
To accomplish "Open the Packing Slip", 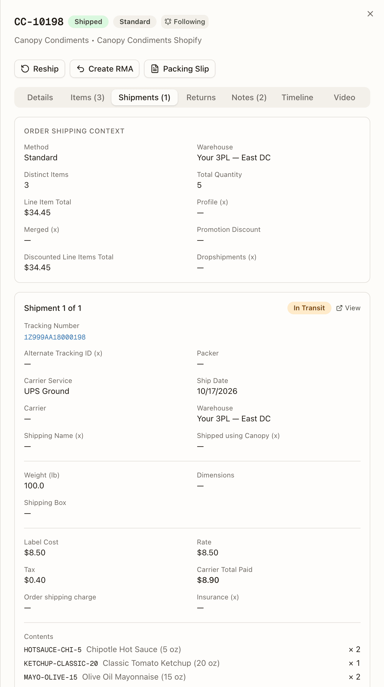I will coord(180,69).
